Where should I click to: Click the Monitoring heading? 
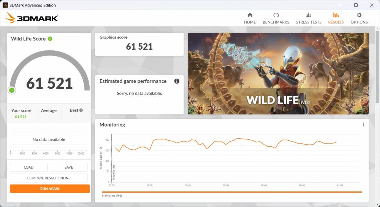pyautogui.click(x=112, y=125)
